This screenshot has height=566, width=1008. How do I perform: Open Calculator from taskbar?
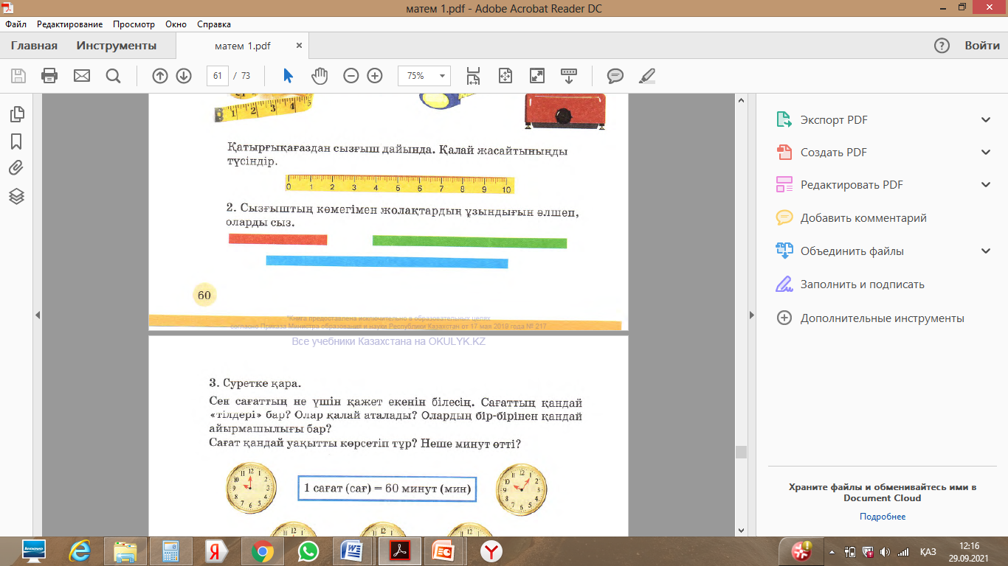click(x=171, y=551)
